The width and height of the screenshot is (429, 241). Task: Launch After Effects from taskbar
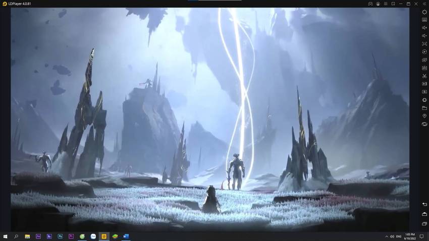click(x=38, y=236)
